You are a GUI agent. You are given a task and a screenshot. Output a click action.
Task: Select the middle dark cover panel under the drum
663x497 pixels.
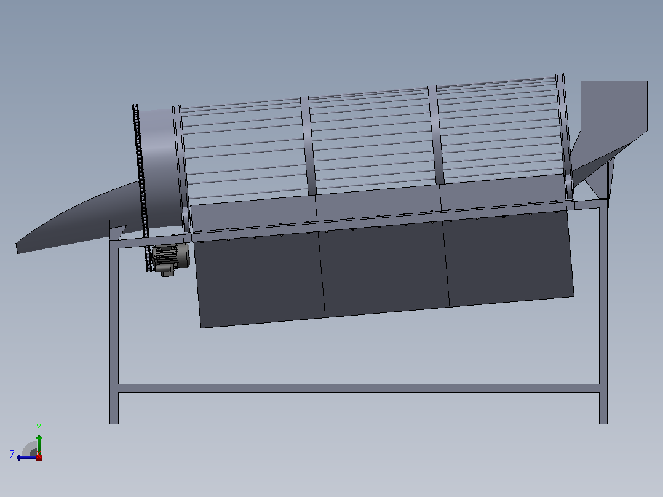[x=384, y=269]
